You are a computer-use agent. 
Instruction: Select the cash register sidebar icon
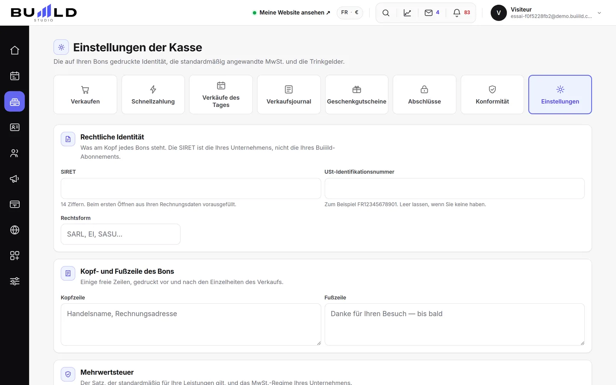pyautogui.click(x=15, y=101)
